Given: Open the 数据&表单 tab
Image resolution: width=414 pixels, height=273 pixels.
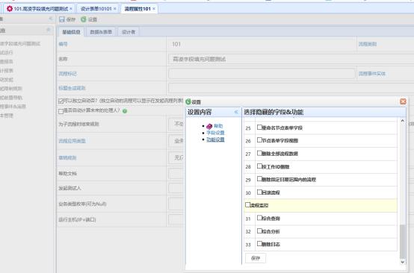Looking at the screenshot, I should 101,32.
